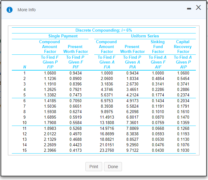Click the Discrete Compounding i = 6% heading
Image resolution: width=208 pixels, height=180 pixels.
104,30
